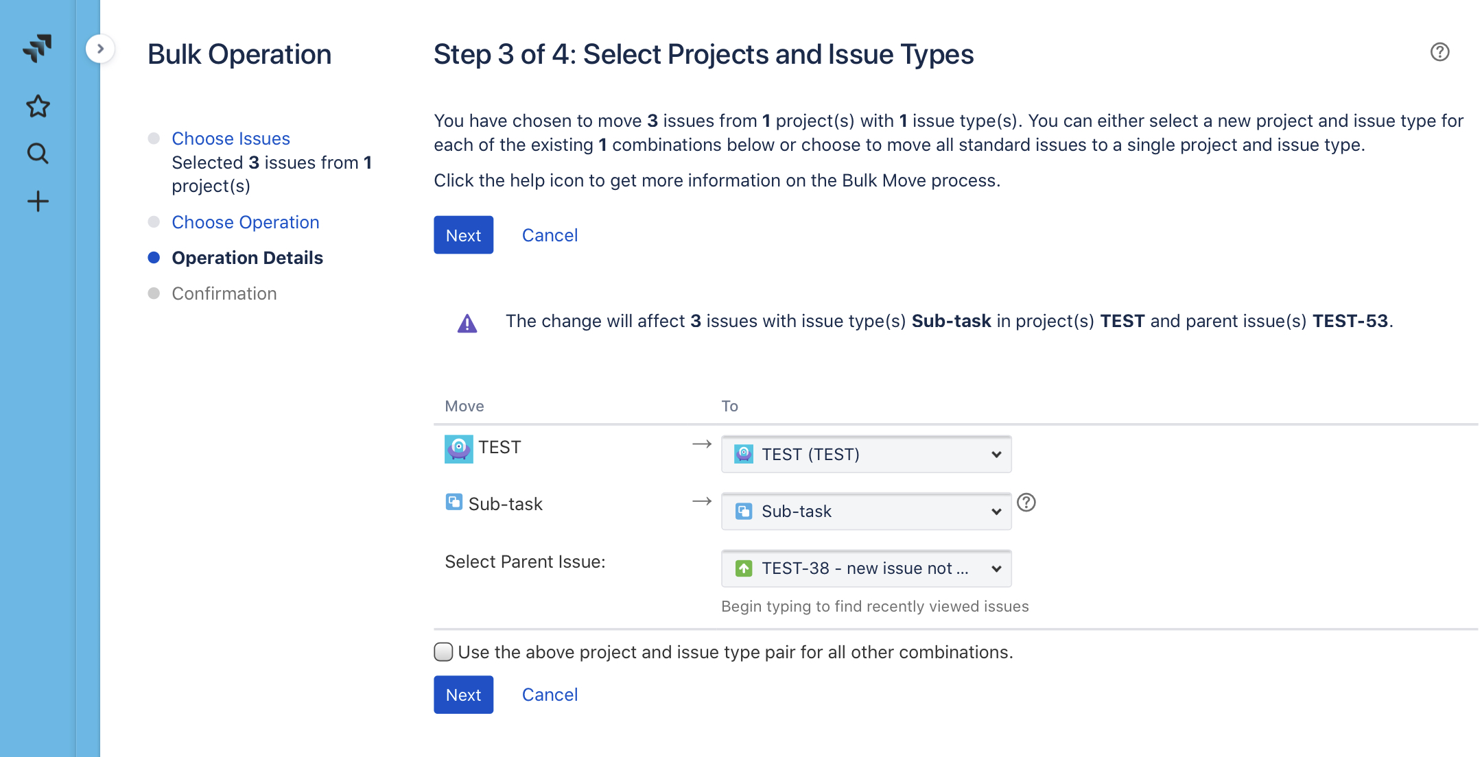Viewport: 1482px width, 757px height.
Task: Open starred items via star icon
Action: [38, 106]
